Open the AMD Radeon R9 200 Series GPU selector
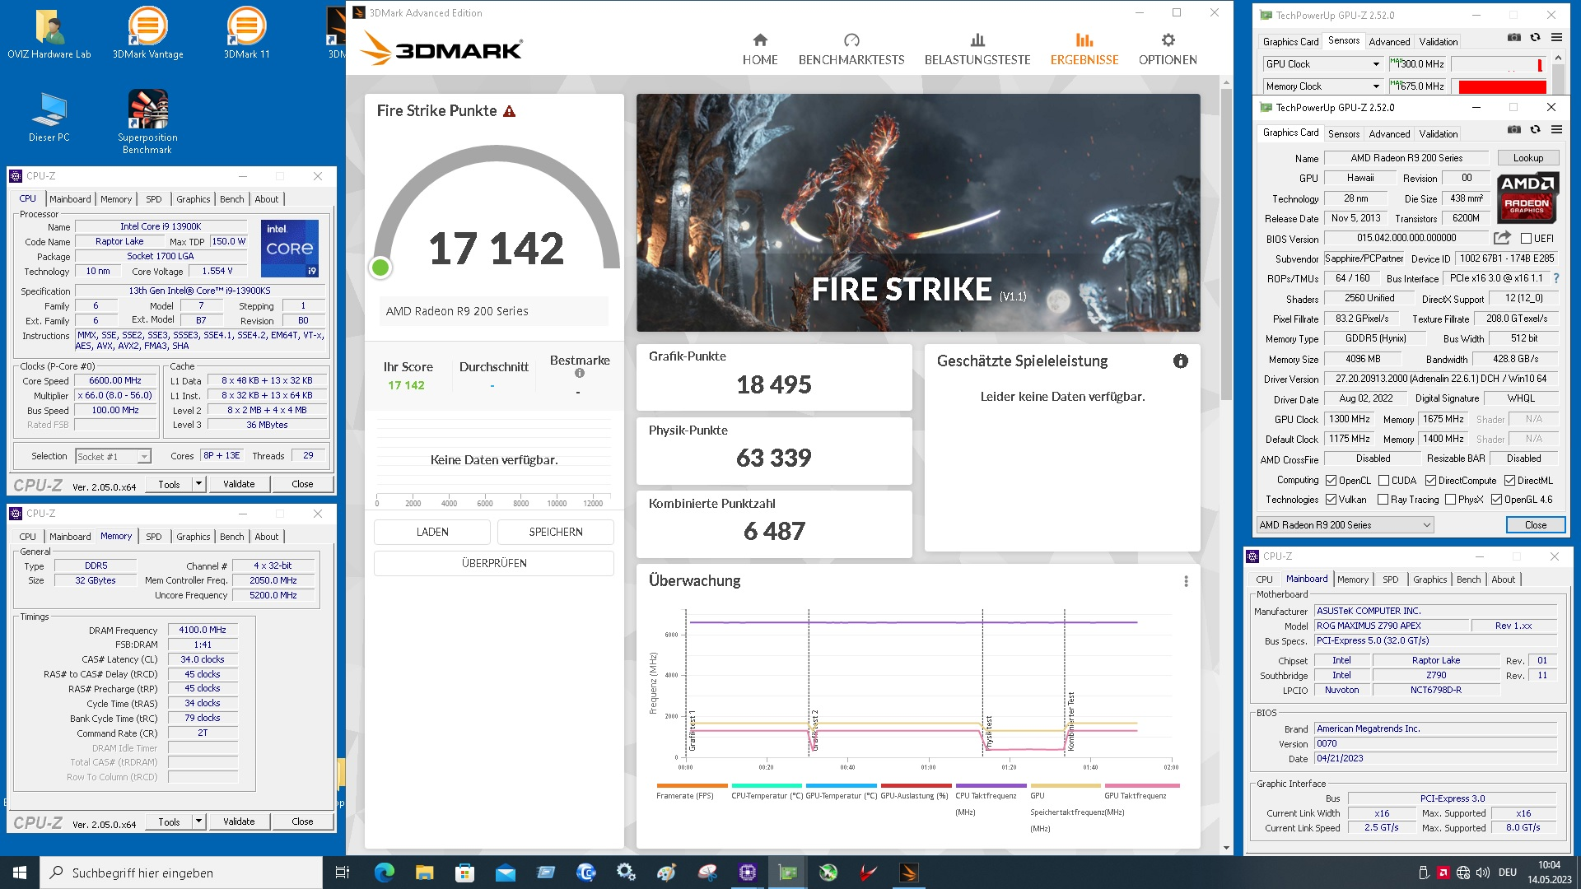The height and width of the screenshot is (889, 1581). coord(1345,525)
